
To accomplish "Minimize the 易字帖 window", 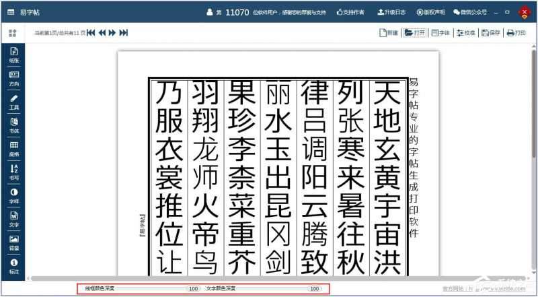I will pos(496,12).
